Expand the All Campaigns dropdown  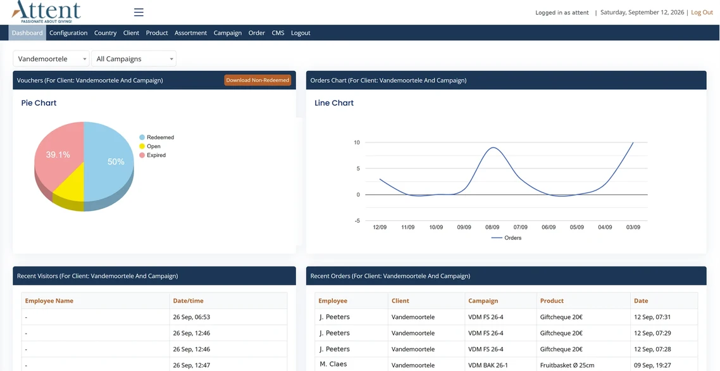[x=133, y=59]
